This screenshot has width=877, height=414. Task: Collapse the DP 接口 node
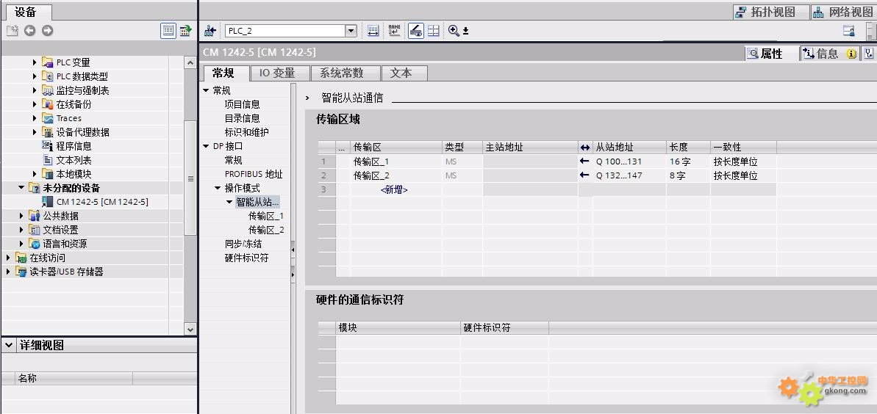pos(206,146)
